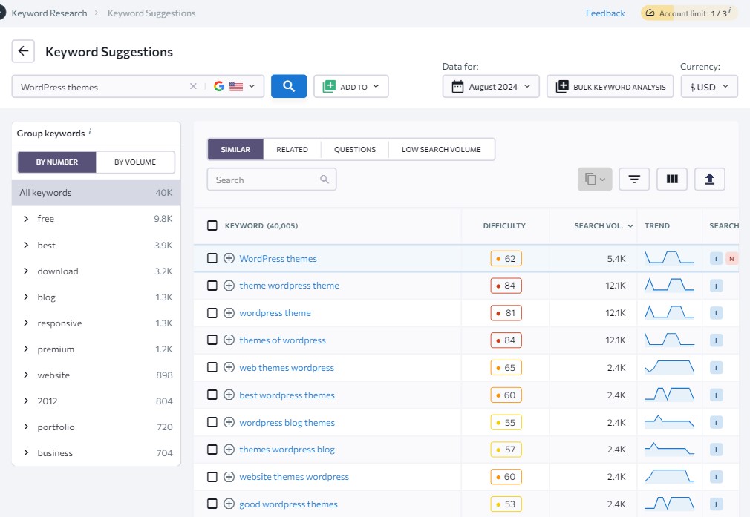The width and height of the screenshot is (750, 517).
Task: Click plus icon next to 'best wordpress themes'
Action: (x=229, y=395)
